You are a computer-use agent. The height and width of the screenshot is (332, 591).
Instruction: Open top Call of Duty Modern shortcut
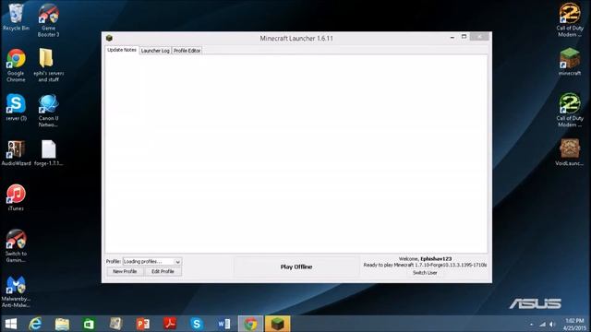570,19
